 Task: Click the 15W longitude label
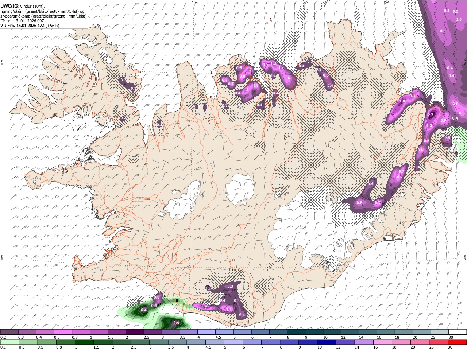pos(386,2)
